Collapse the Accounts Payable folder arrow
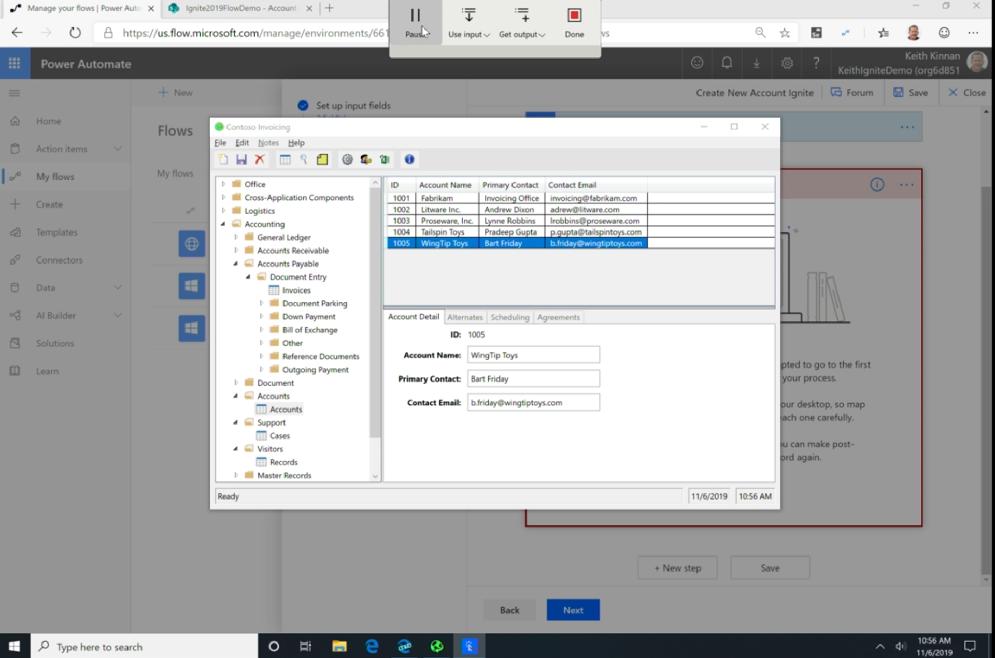This screenshot has height=658, width=995. (x=236, y=264)
